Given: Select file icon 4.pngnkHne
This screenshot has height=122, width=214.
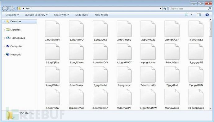Looking at the screenshot, I should (x=148, y=51).
